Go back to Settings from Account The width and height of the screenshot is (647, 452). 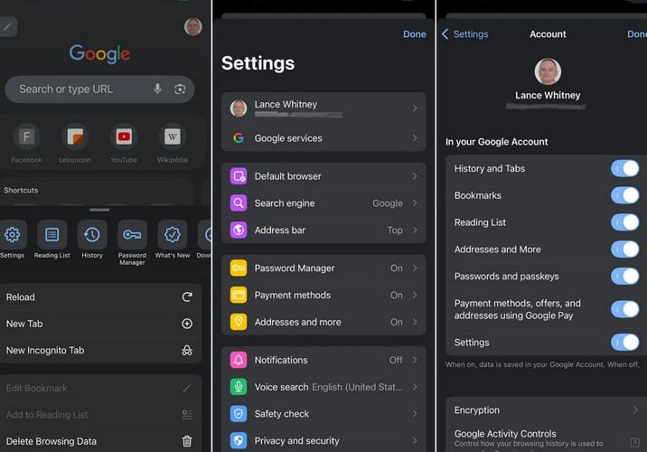465,34
